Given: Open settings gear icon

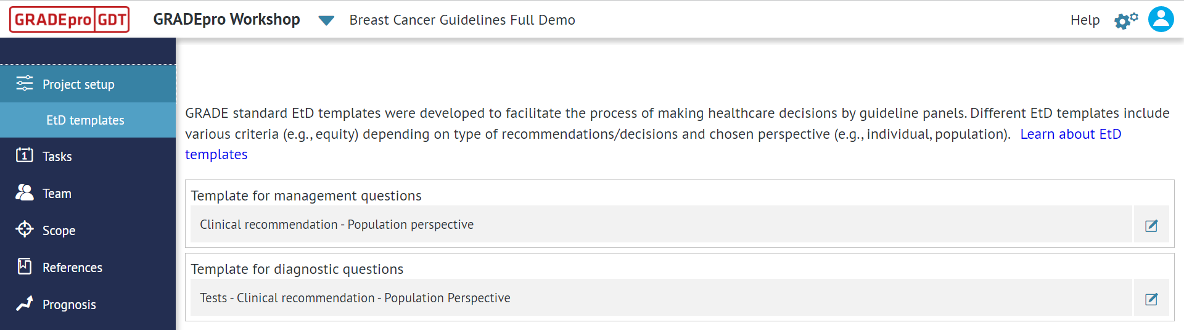Looking at the screenshot, I should pos(1125,20).
